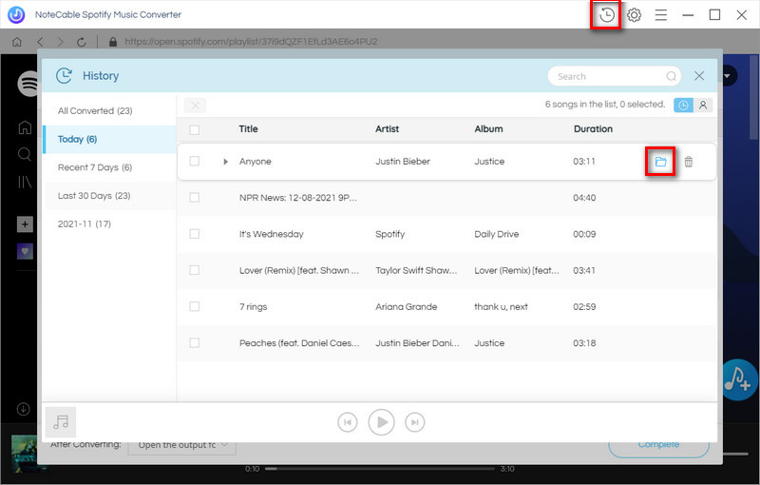Select NPR News: 12-08-2021 title
This screenshot has height=485, width=760.
click(x=297, y=198)
